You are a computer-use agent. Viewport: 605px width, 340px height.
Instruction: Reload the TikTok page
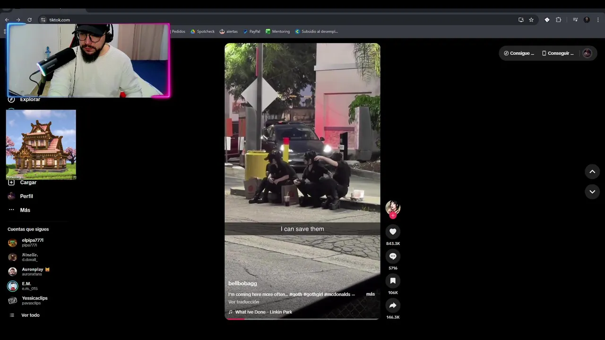point(29,20)
